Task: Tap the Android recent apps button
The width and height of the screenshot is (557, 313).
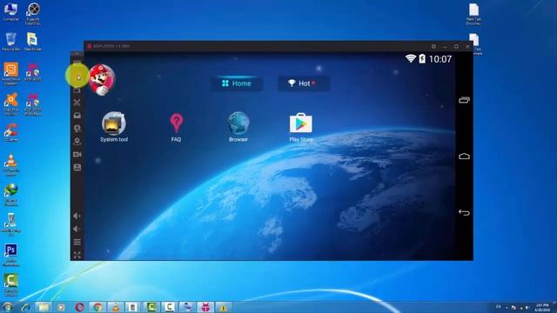Action: click(x=464, y=100)
